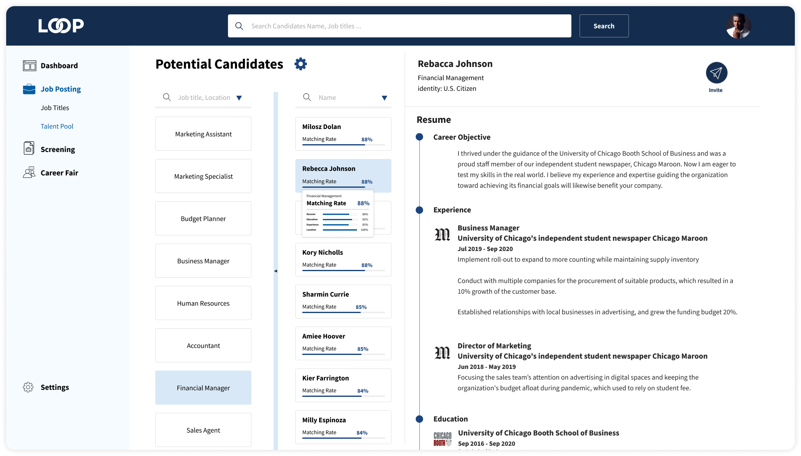
Task: Select the Talent Pool submenu item
Action: [57, 126]
